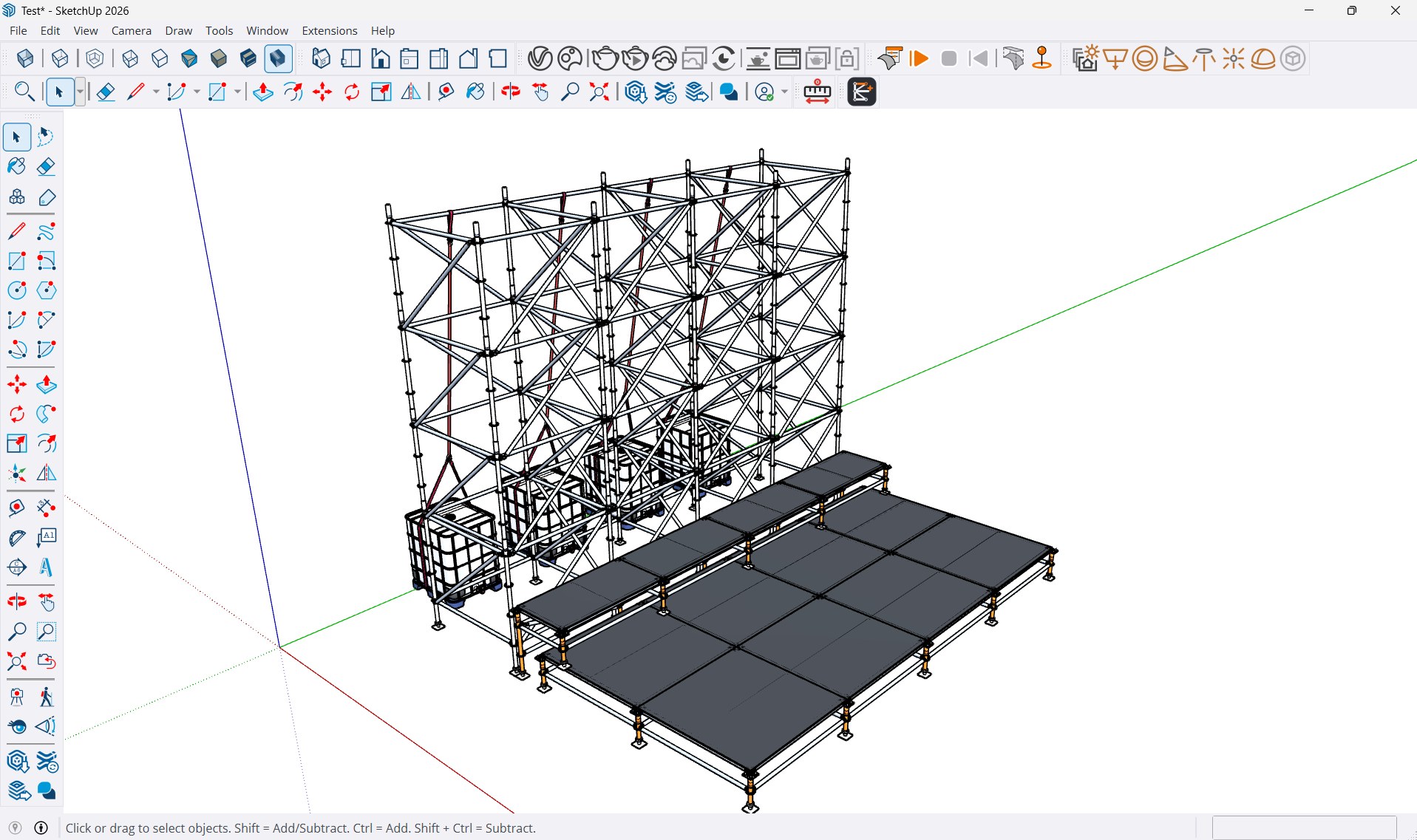
Task: Click the Measurements input box
Action: tap(1305, 827)
